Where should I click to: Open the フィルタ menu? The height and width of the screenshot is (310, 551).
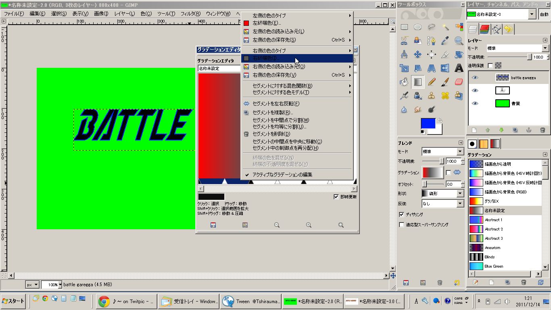pyautogui.click(x=191, y=14)
